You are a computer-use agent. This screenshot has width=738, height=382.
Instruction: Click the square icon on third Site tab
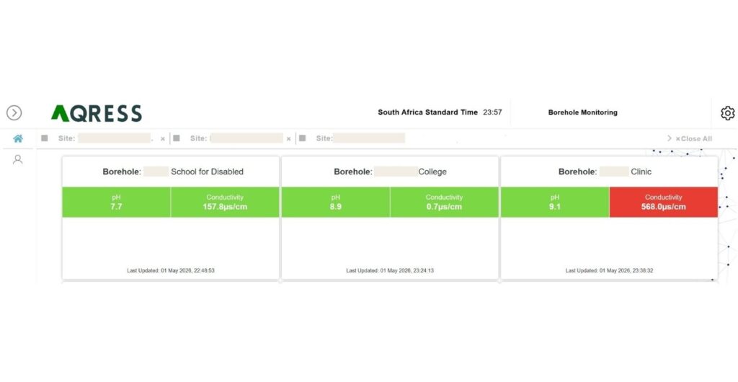(302, 138)
